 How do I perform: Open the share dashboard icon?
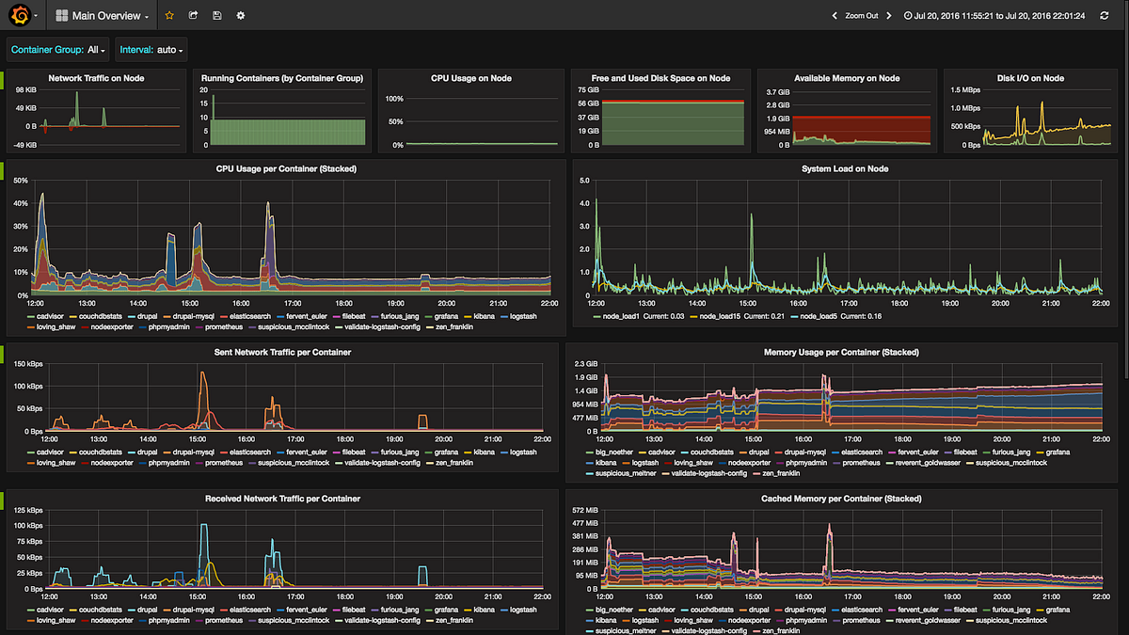coord(194,15)
